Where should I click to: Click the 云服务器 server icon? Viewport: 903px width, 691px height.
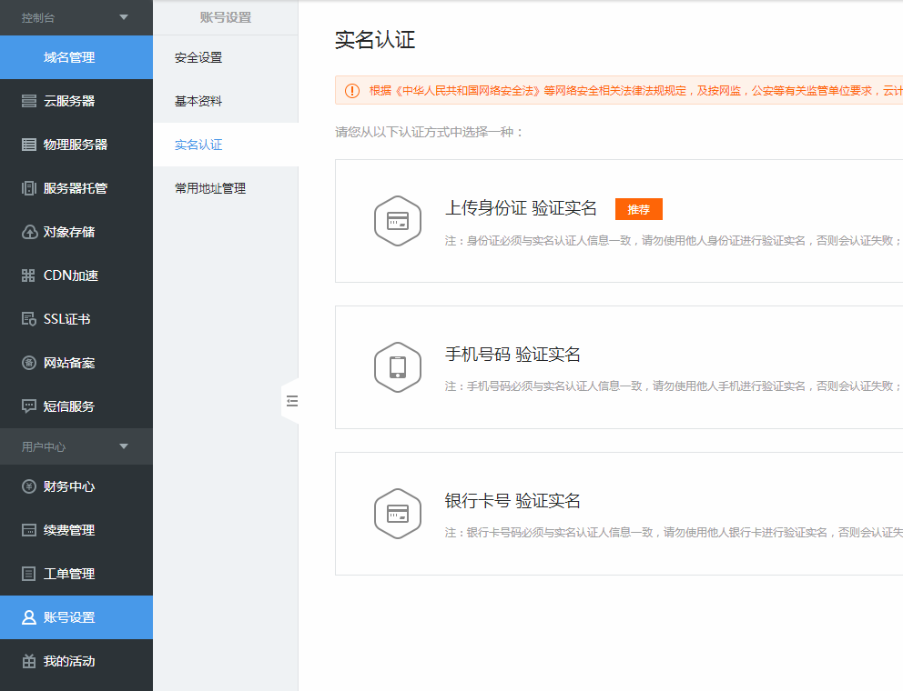[29, 101]
